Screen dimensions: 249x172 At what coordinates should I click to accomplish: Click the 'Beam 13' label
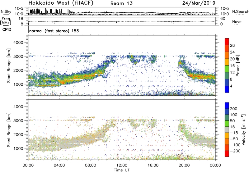(x=121, y=3)
